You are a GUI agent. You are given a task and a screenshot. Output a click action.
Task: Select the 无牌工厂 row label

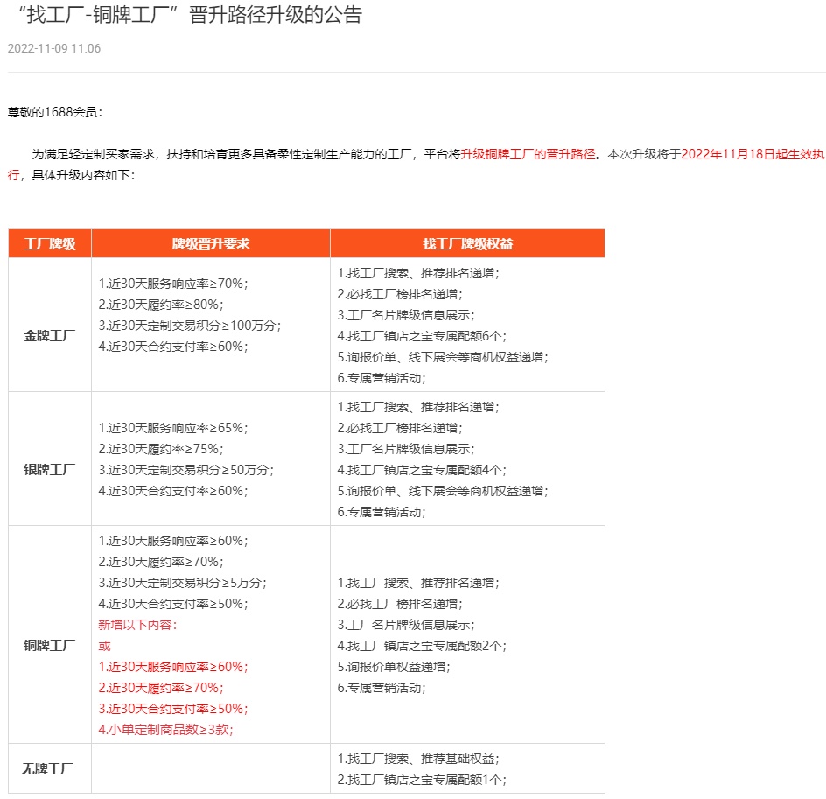click(47, 768)
